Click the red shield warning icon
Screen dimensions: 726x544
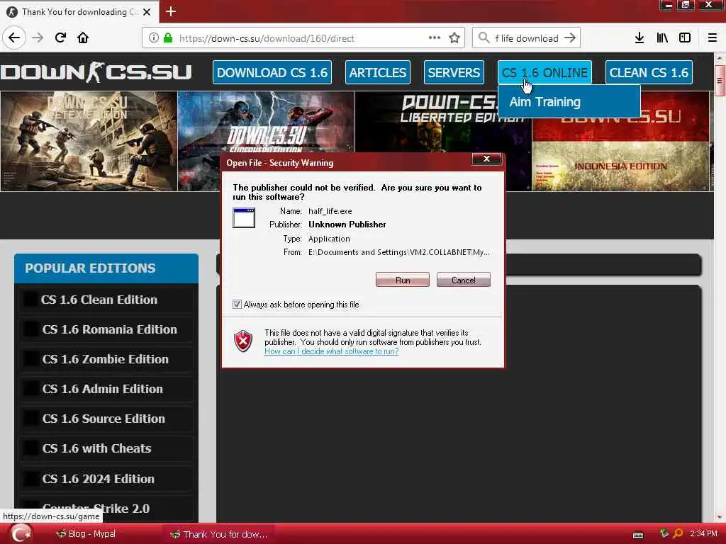pos(243,341)
